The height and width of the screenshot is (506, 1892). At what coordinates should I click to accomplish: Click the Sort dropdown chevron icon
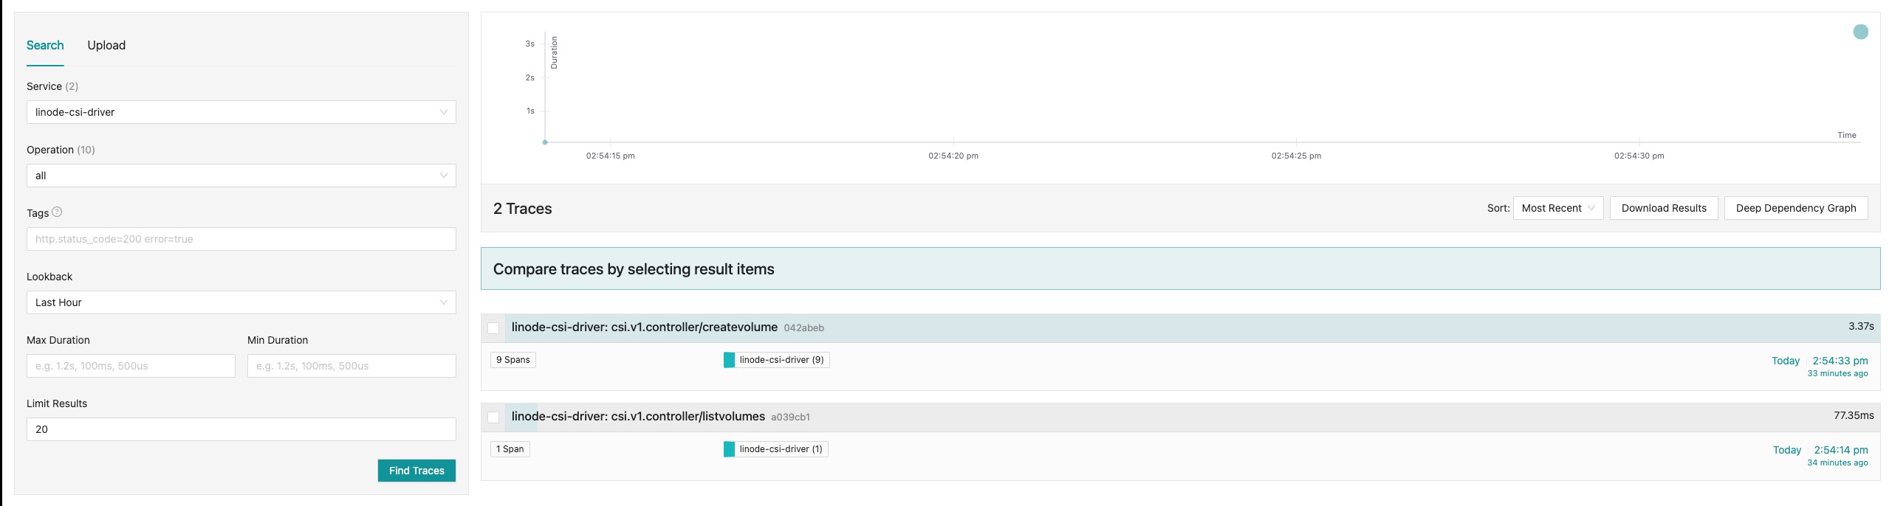click(x=1591, y=208)
